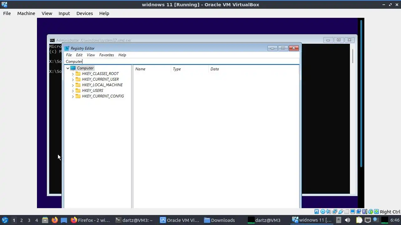This screenshot has width=401, height=225.
Task: Click the wired network tray icon
Action: tap(368, 220)
